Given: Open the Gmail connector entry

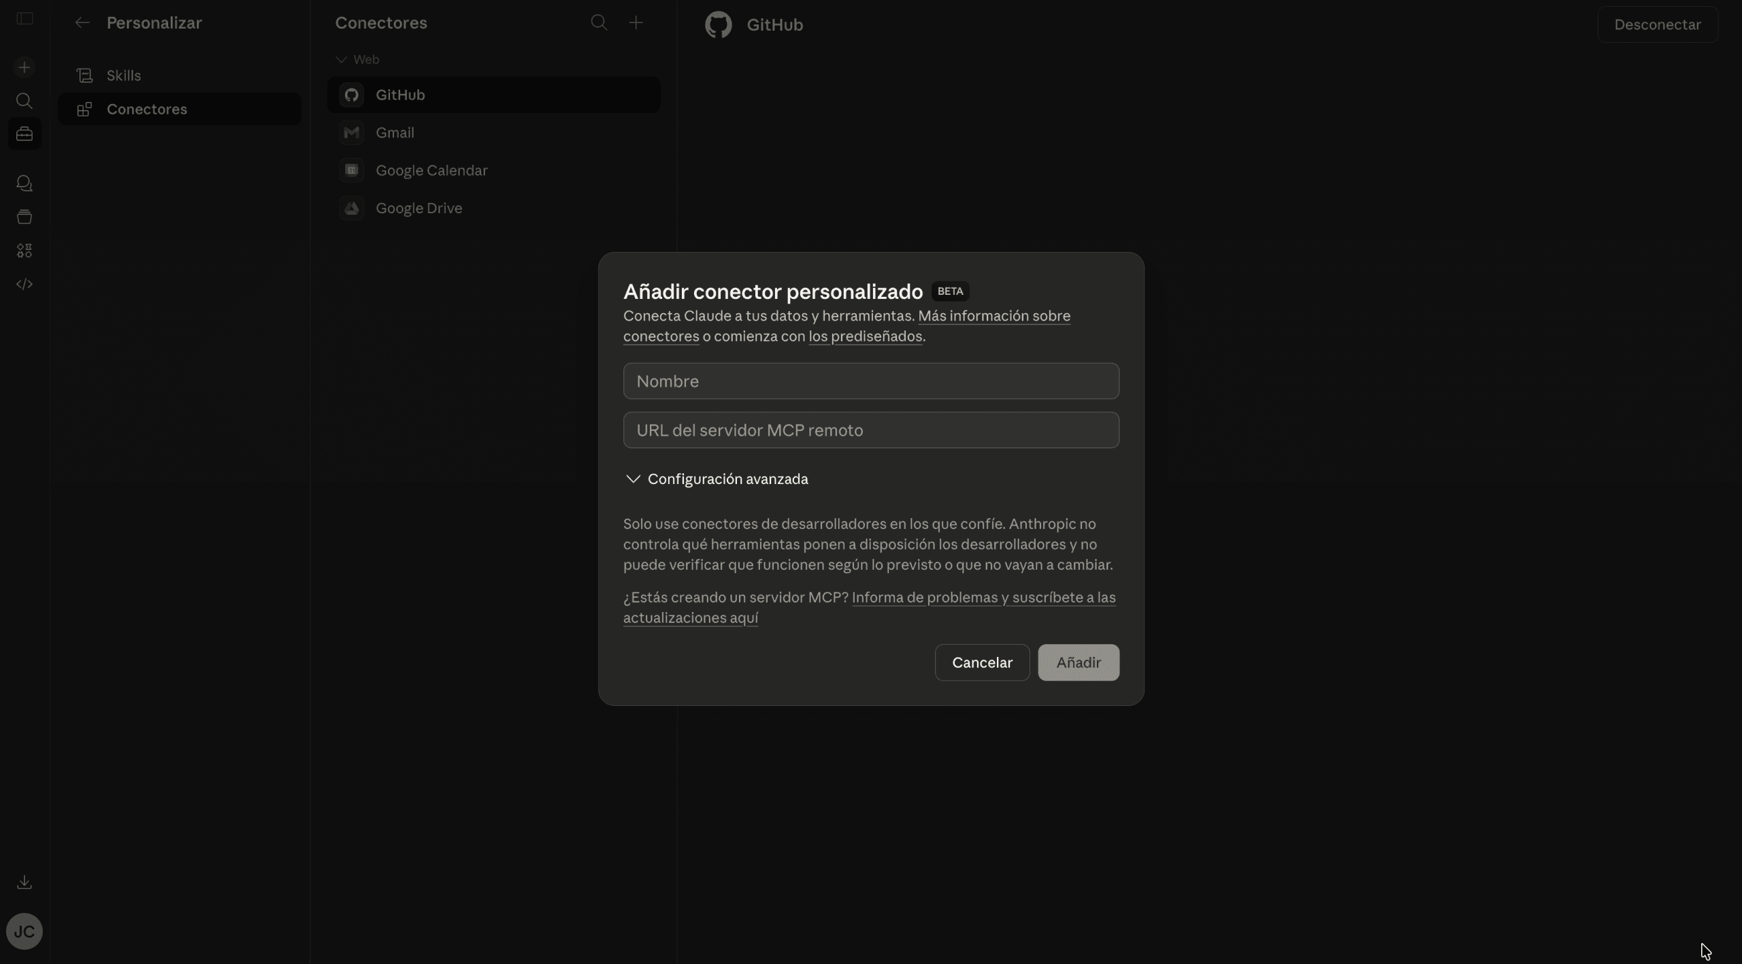Looking at the screenshot, I should pos(395,132).
